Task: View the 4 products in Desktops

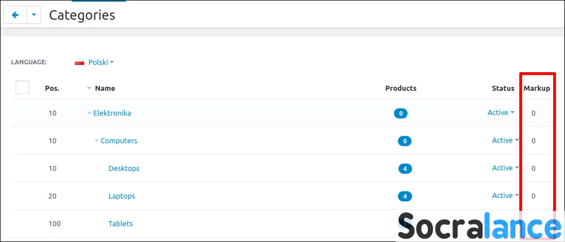Action: pyautogui.click(x=405, y=169)
